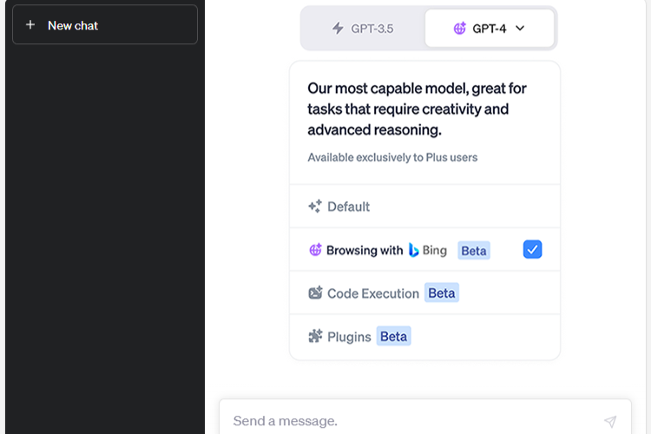Screen dimensions: 651x434
Task: Click the purple sparkle icon on GPT-4
Action: 460,29
